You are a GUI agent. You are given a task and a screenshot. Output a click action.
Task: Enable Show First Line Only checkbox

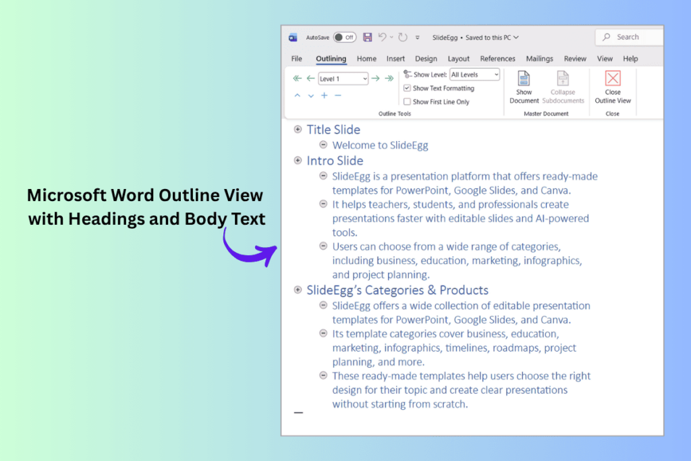click(x=407, y=102)
